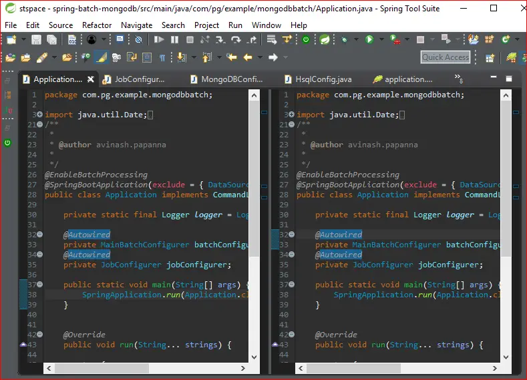Toggle Block Selection Mode icon

[147, 57]
